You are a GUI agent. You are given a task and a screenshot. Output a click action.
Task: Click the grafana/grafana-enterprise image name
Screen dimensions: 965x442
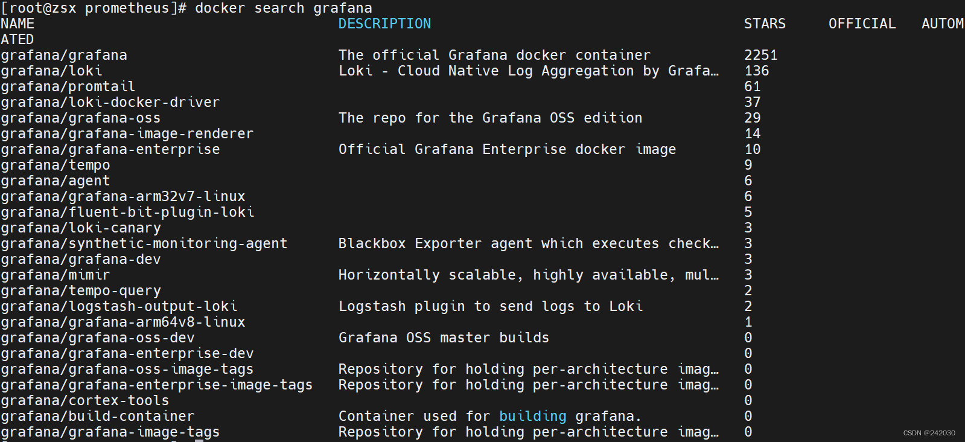point(110,150)
